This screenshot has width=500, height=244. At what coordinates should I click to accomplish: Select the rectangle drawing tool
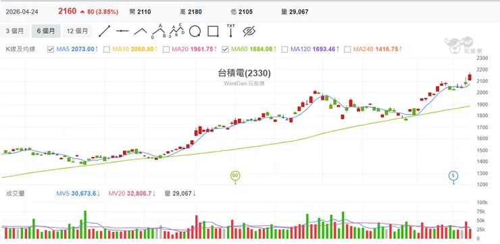[x=213, y=31]
